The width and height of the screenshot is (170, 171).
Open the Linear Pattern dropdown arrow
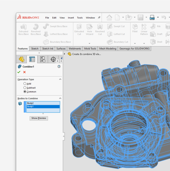(x=144, y=43)
